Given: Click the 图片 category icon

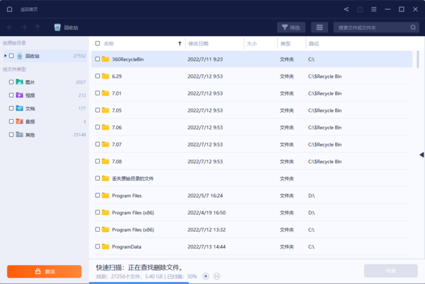Looking at the screenshot, I should coord(20,82).
